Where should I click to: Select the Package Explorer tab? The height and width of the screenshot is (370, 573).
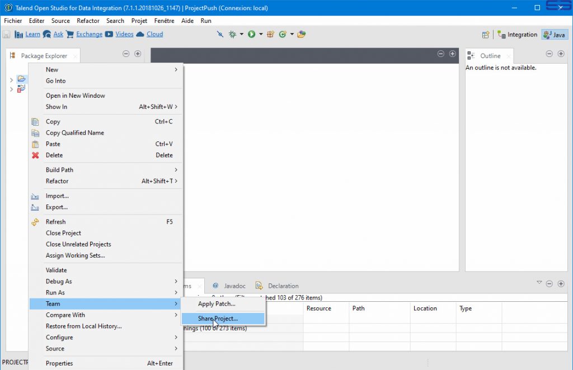pyautogui.click(x=43, y=56)
